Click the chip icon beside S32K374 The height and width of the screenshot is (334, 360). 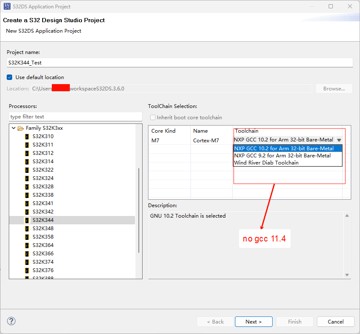click(x=27, y=262)
